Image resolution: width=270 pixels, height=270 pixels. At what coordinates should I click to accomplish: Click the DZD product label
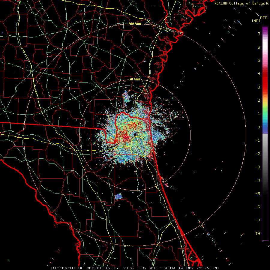(x=264, y=18)
